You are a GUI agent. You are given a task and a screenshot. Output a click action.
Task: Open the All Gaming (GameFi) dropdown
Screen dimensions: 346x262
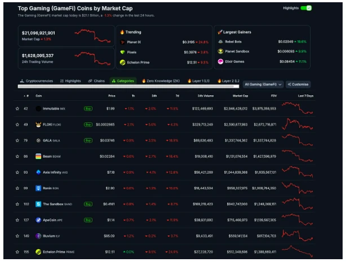(x=263, y=85)
